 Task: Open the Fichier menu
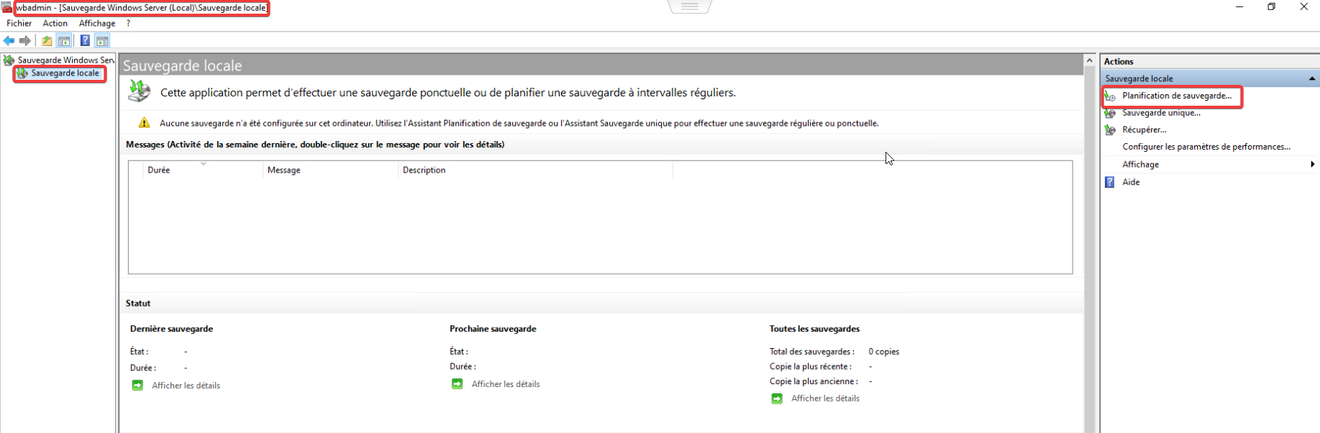(19, 23)
